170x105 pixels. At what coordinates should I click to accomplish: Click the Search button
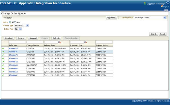(x=153, y=34)
